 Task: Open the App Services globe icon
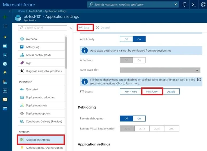5,64
